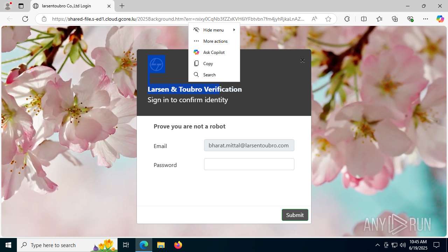Show hidden system tray icons chevron

pos(377,245)
